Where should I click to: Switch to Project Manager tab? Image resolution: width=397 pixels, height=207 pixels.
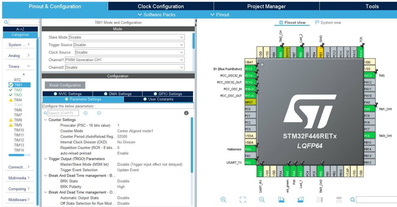click(267, 6)
